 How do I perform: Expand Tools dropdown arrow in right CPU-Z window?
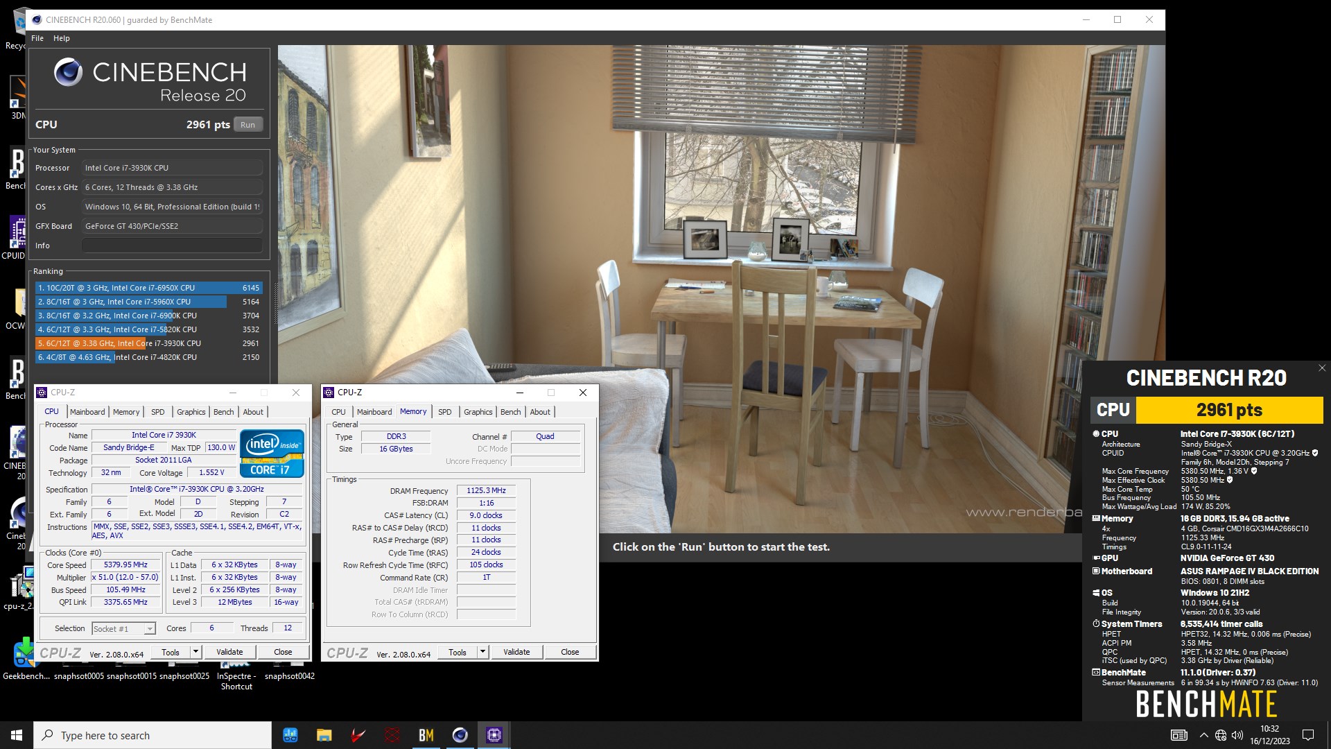[483, 652]
